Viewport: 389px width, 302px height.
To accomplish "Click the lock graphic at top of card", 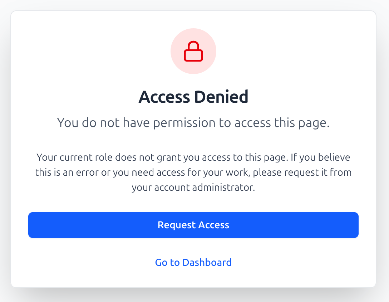I will point(193,51).
